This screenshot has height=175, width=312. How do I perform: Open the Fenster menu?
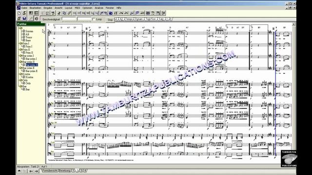click(x=110, y=8)
